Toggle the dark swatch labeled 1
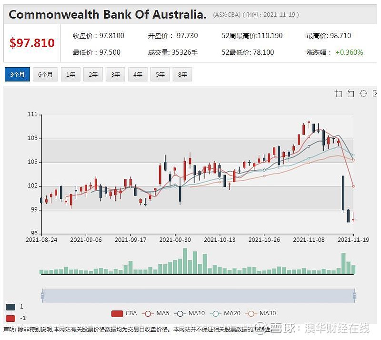 point(10,307)
